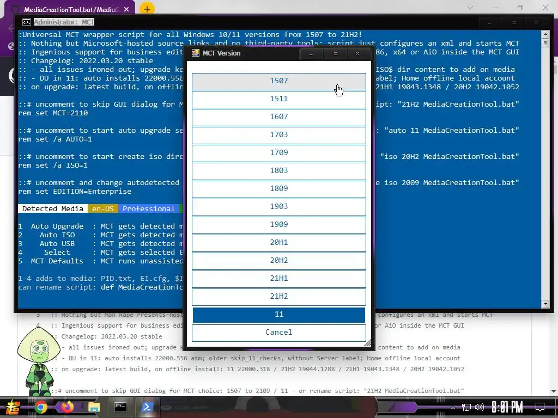
Task: Click the Peridot cartoon character image
Action: 39,362
